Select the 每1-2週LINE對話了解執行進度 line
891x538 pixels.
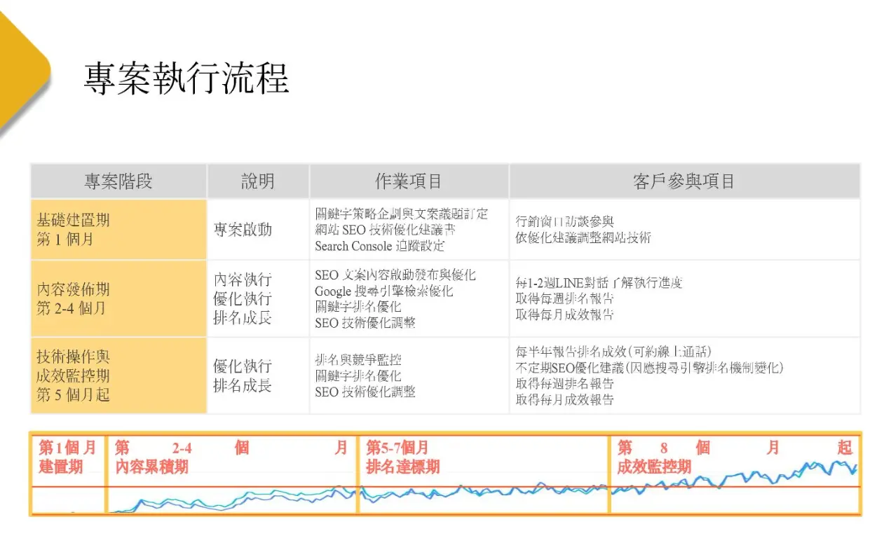(x=599, y=282)
